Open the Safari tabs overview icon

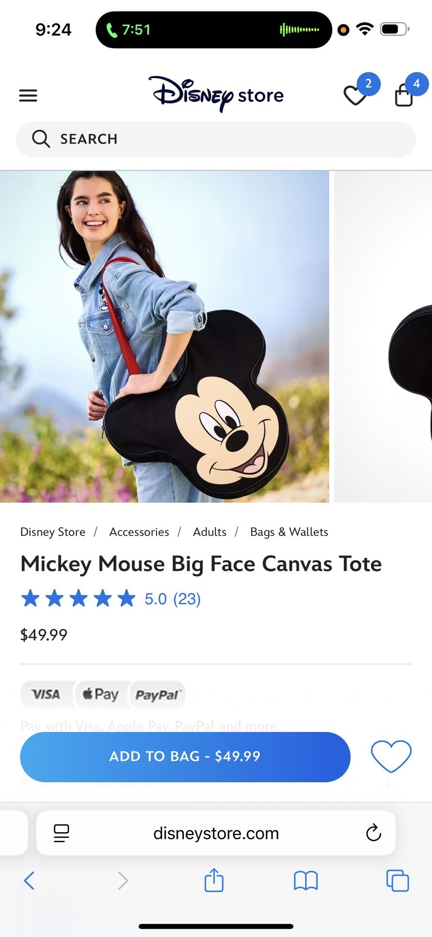(x=397, y=881)
